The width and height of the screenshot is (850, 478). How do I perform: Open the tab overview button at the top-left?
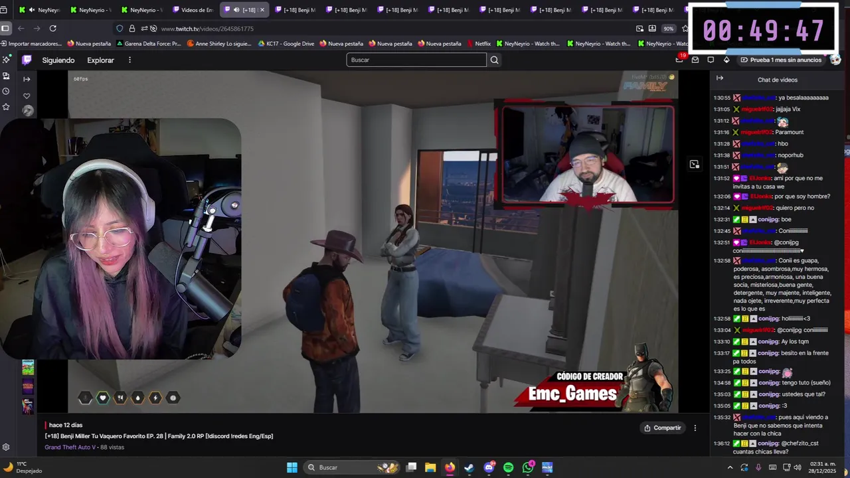tap(4, 10)
